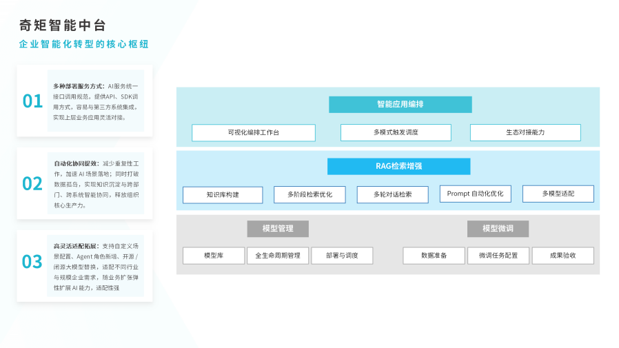Select the 模型库 box
Screen dimensions: 619x348
click(x=213, y=256)
